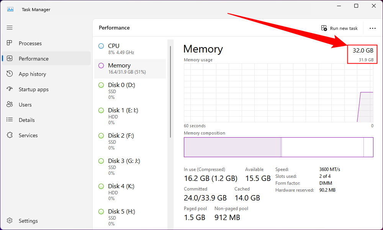
Task: Click the Task Manager app icon
Action: [x=10, y=9]
